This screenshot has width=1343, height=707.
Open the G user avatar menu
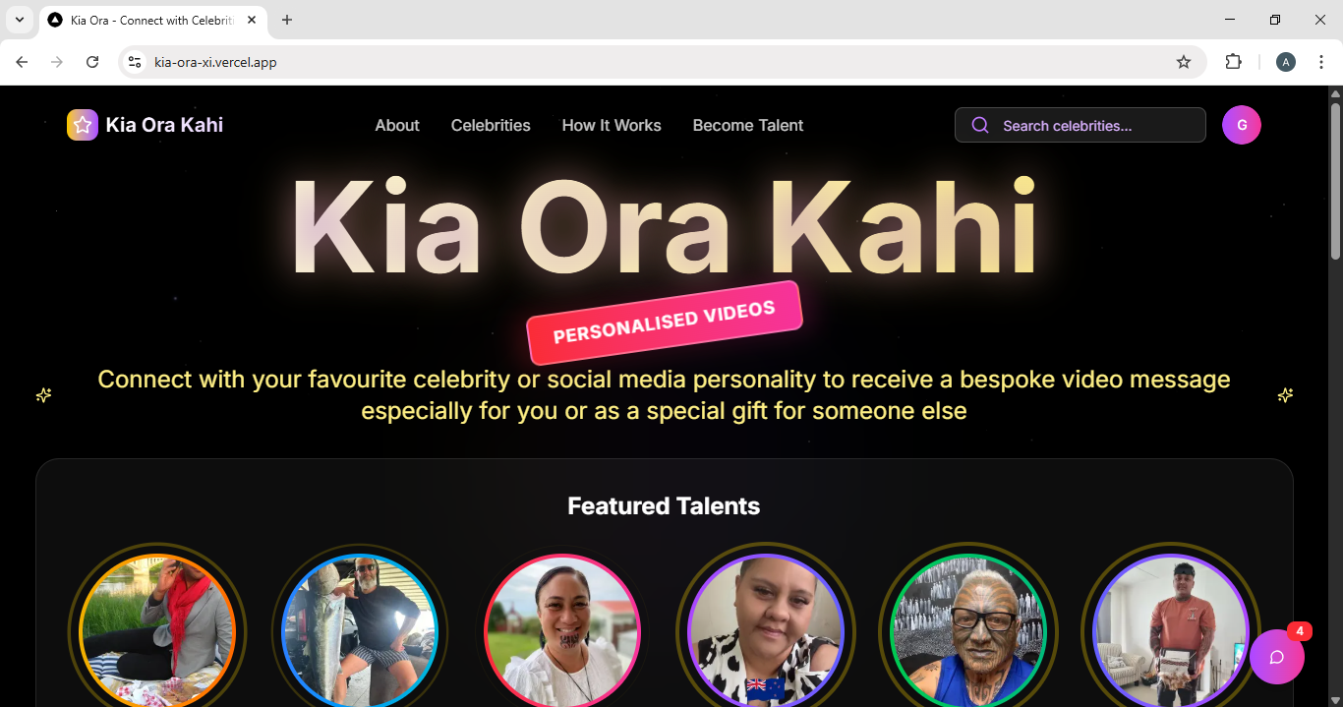tap(1242, 125)
